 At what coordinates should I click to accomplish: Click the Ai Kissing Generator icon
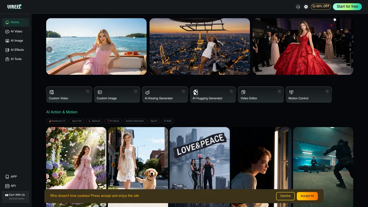click(147, 92)
